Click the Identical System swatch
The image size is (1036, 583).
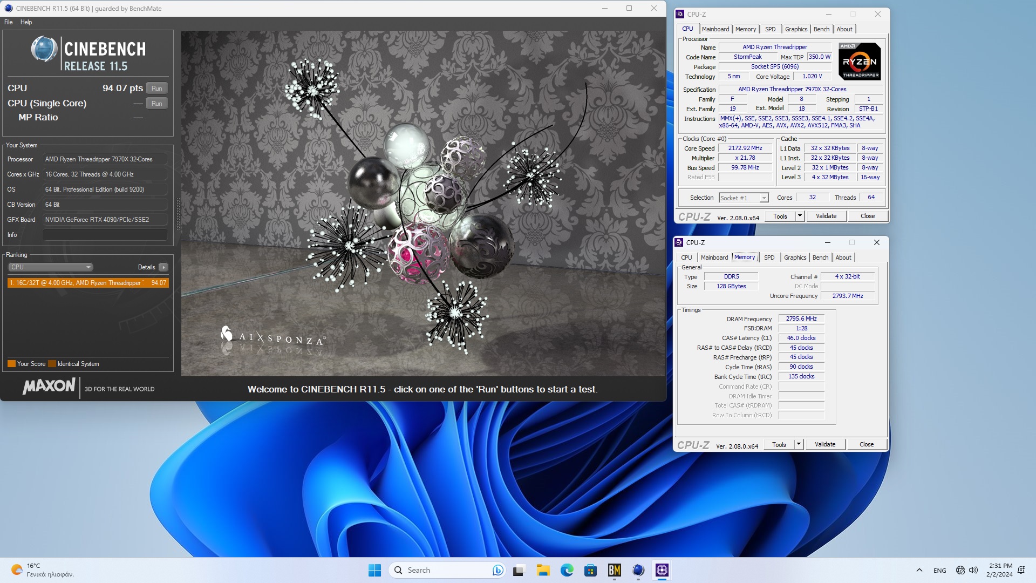[52, 364]
